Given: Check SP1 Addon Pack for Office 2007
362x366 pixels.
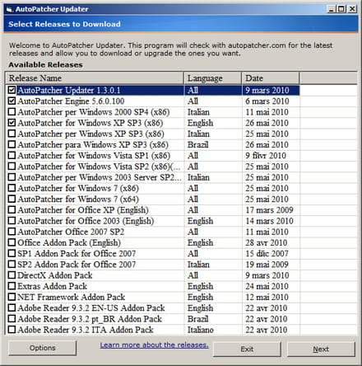Looking at the screenshot, I should click(x=12, y=253).
